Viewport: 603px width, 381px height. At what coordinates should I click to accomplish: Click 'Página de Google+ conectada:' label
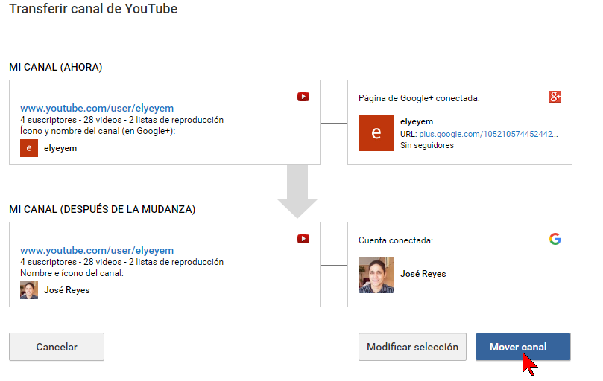[419, 98]
